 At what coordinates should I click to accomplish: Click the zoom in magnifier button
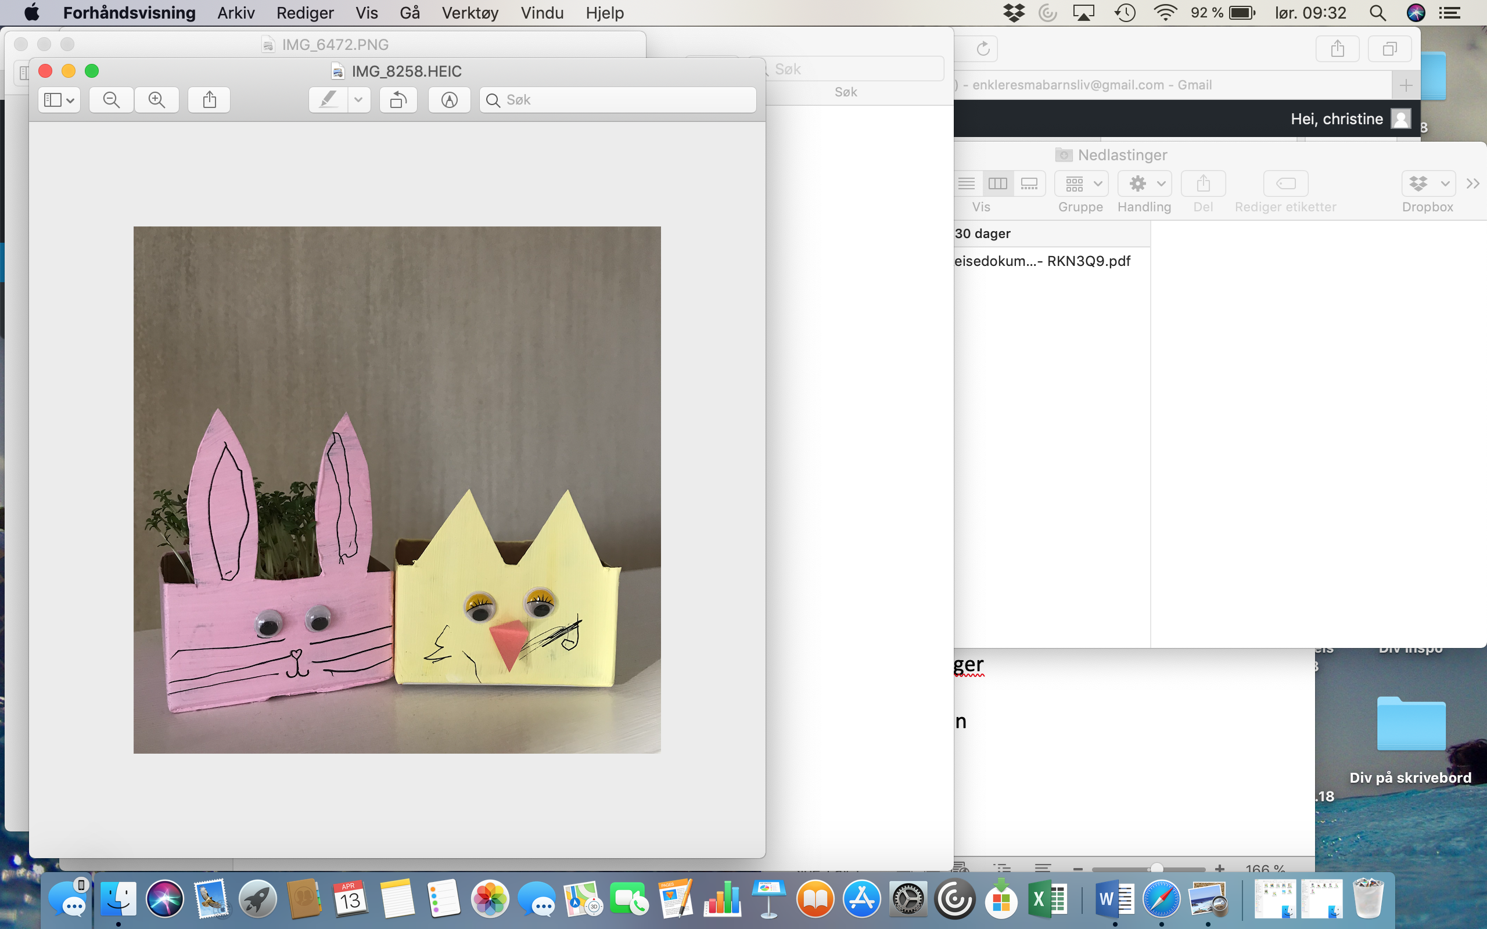point(157,99)
